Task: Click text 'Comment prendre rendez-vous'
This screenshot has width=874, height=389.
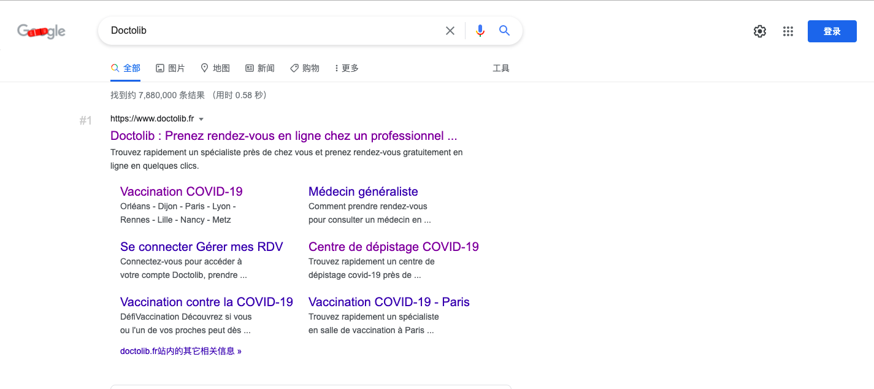Action: point(368,206)
